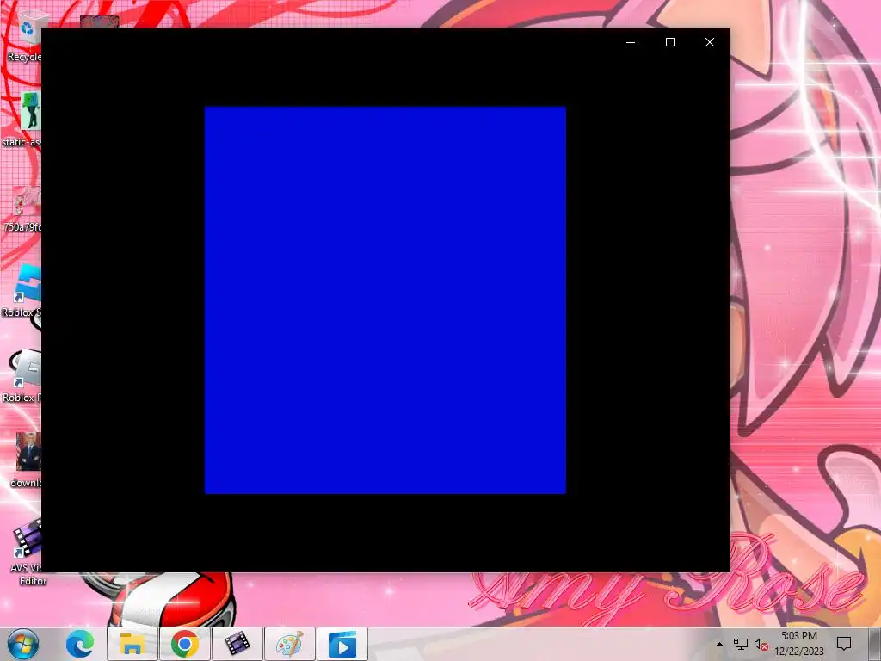Select the download image desktop icon
The height and width of the screenshot is (661, 881).
click(26, 461)
